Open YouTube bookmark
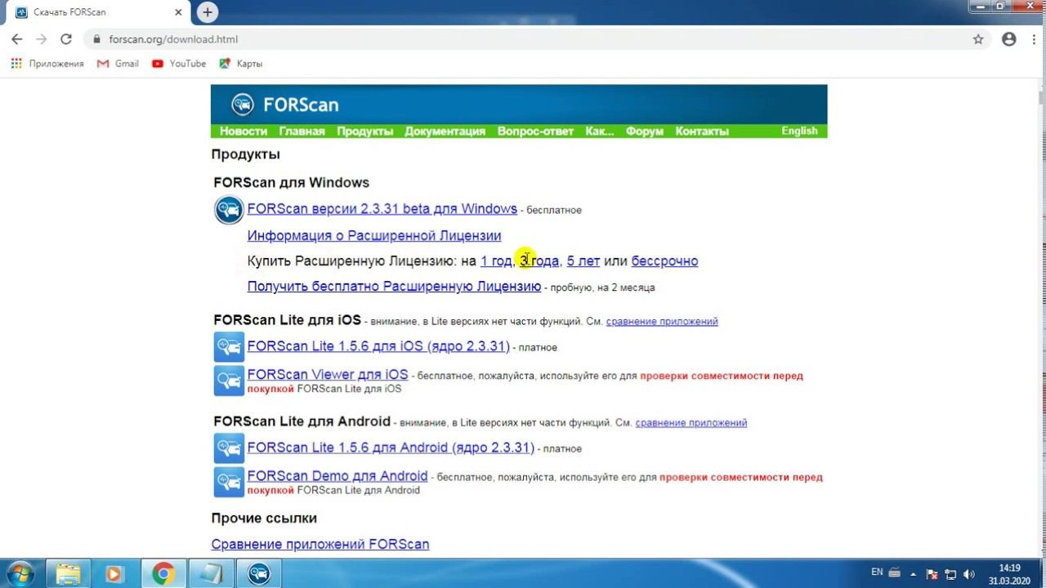1046x588 pixels. pyautogui.click(x=179, y=64)
